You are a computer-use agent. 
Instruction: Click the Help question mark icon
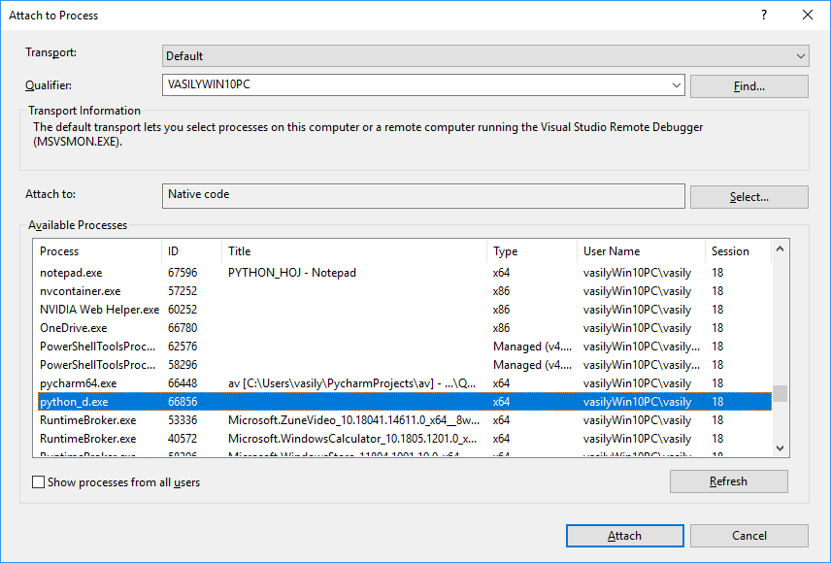764,15
